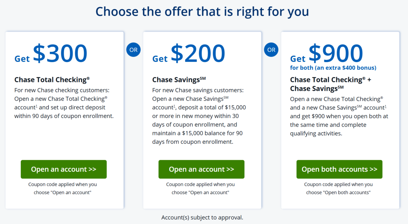
Task: Click the page title Choose the offer heading
Action: point(204,11)
